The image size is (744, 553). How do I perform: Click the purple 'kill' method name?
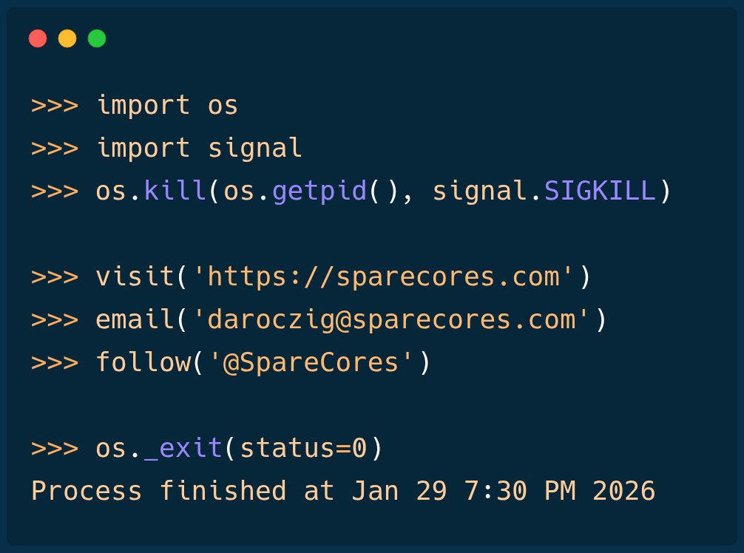tap(175, 191)
